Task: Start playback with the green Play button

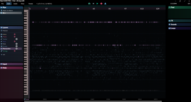Action: pyautogui.click(x=97, y=4)
